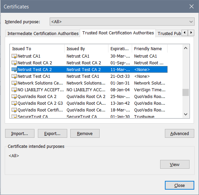Screen dimensions: 199x195
Task: Click the certificate icon beside QuoVadis Root CA 2 G3
Action: [x=14, y=103]
